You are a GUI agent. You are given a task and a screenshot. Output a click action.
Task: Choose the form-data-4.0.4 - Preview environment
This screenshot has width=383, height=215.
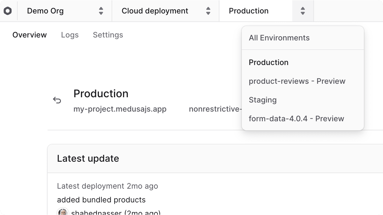[296, 119]
